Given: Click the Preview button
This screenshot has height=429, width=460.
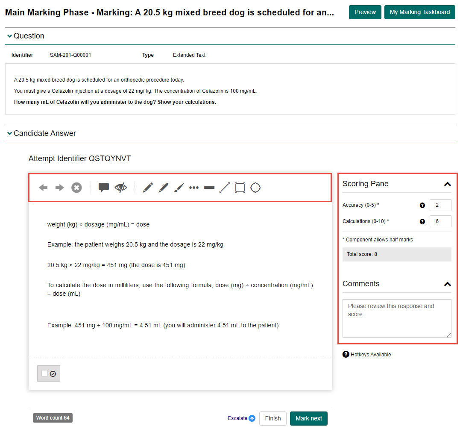Looking at the screenshot, I should (x=365, y=12).
